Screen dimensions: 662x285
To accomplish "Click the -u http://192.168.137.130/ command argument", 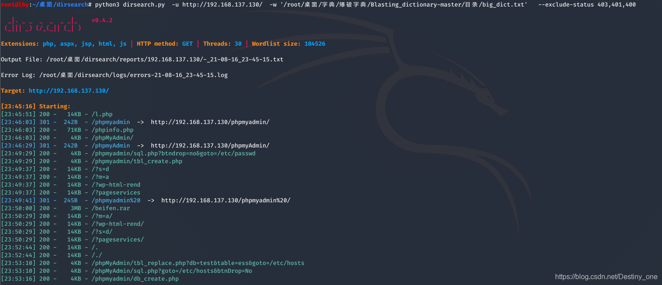I will 217,4.
